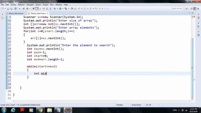
Task: Click 'int mid' on line 25
Action: click(40, 73)
